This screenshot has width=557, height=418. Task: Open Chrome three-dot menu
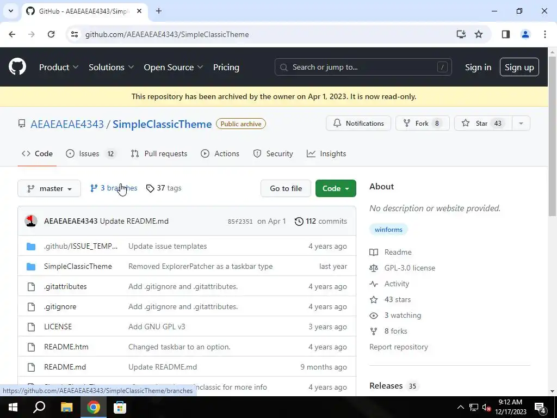coord(544,34)
